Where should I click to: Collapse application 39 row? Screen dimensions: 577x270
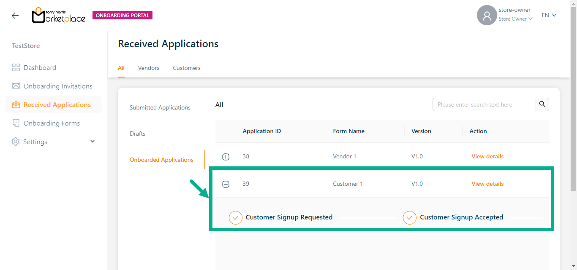(226, 184)
